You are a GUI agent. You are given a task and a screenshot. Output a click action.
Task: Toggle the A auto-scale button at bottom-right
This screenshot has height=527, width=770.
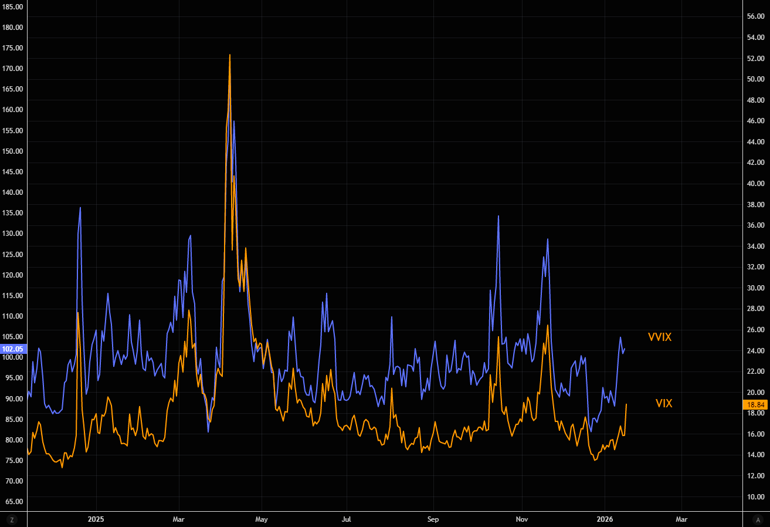pyautogui.click(x=758, y=519)
